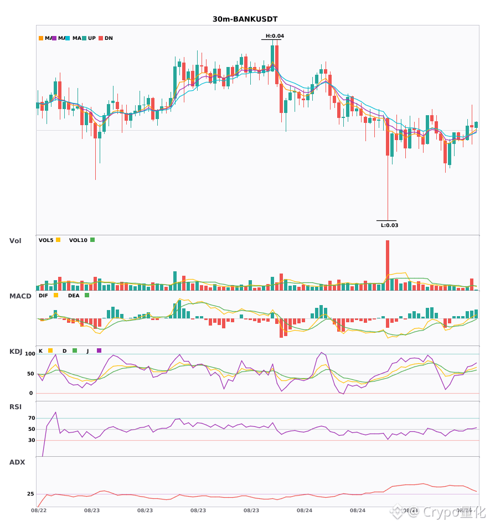The width and height of the screenshot is (490, 526).
Task: Click the 100 value on KDJ axis
Action: pyautogui.click(x=30, y=354)
